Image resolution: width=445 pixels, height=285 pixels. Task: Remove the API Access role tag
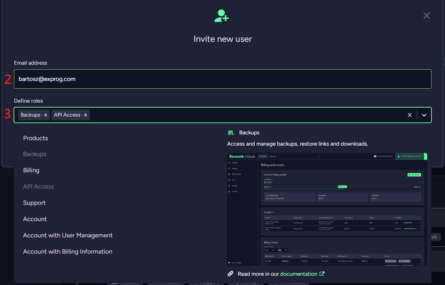tap(86, 115)
